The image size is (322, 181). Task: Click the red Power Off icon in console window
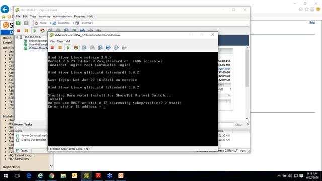pos(52,48)
